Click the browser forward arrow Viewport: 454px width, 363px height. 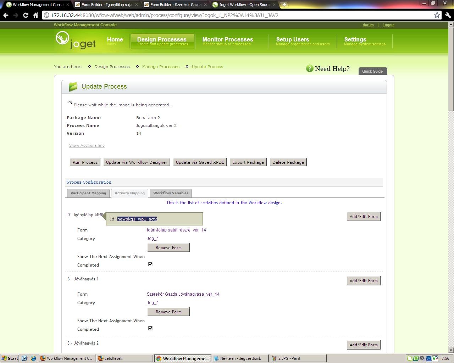(x=16, y=15)
